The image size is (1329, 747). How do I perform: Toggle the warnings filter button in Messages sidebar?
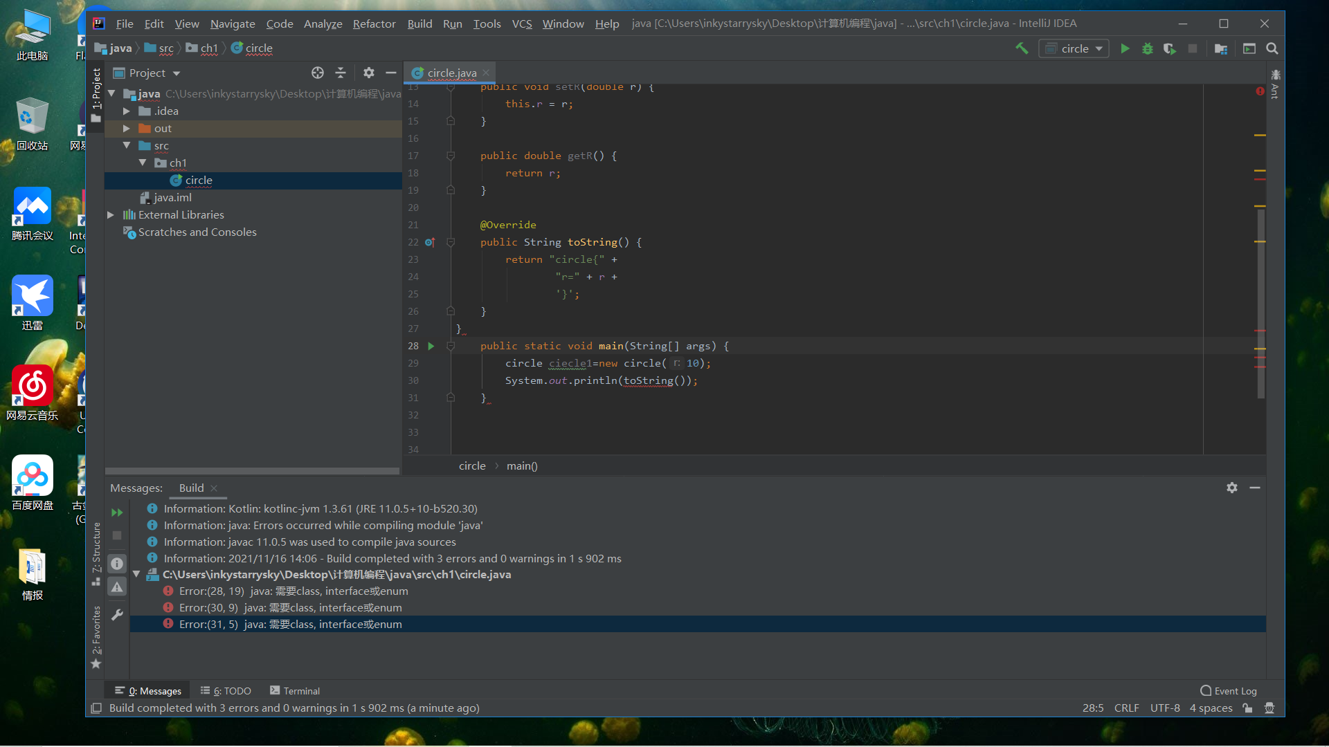click(117, 587)
